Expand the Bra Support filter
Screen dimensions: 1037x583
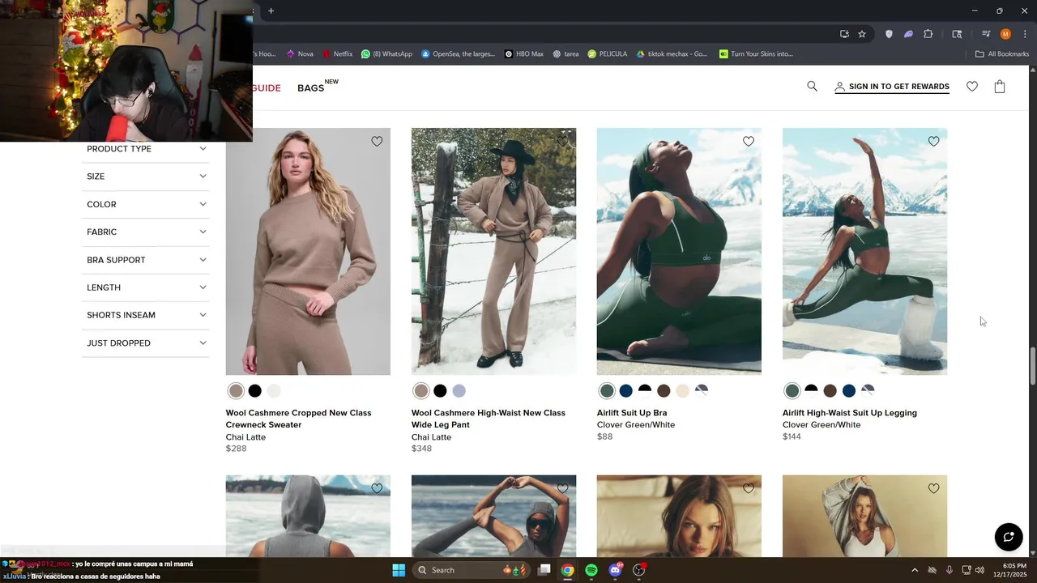[146, 260]
